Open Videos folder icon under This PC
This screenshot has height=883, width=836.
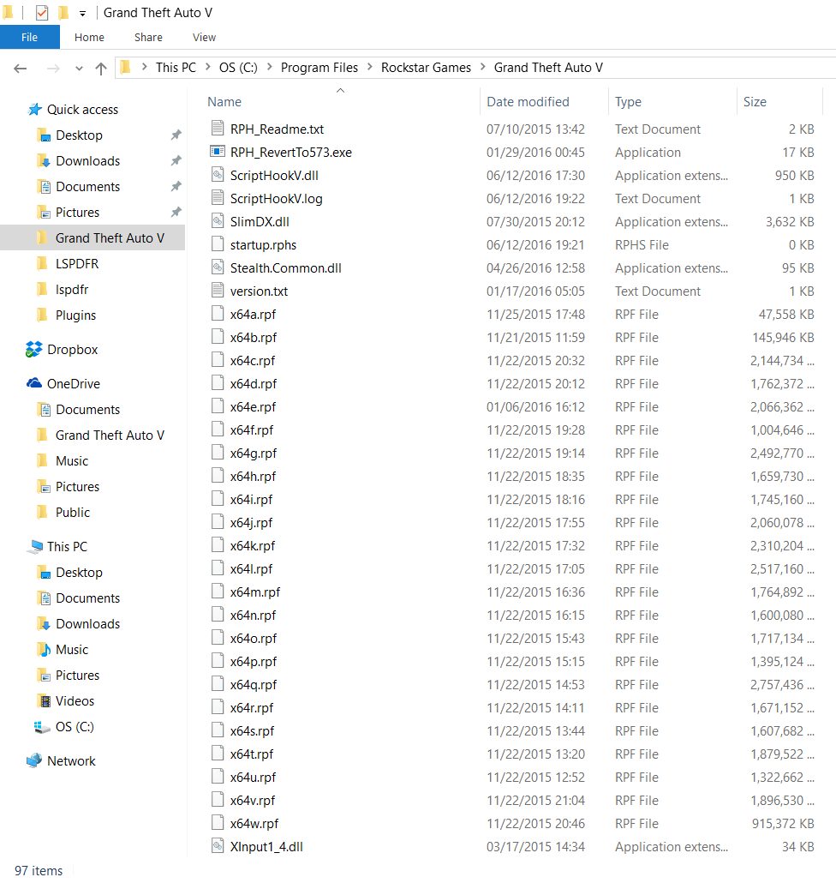pos(44,701)
